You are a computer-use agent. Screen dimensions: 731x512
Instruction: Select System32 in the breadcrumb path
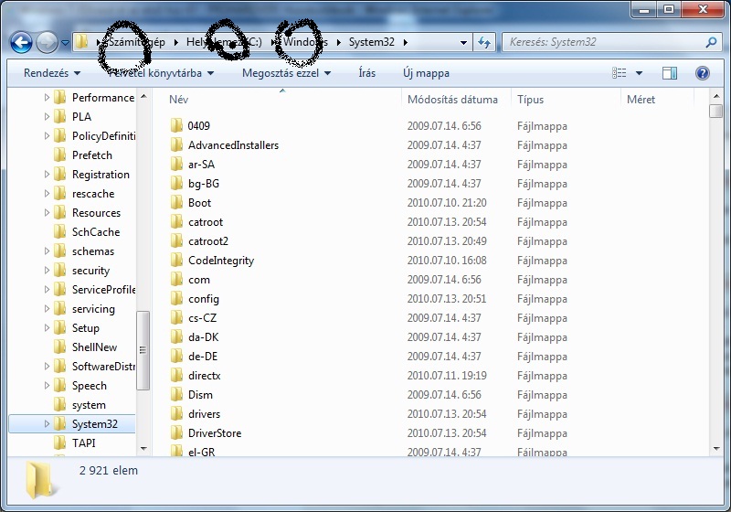(x=372, y=42)
